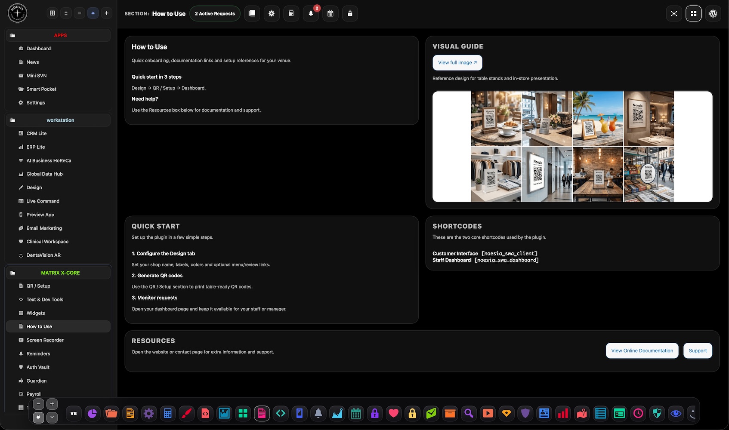Click the Support button
The width and height of the screenshot is (729, 430).
click(698, 350)
